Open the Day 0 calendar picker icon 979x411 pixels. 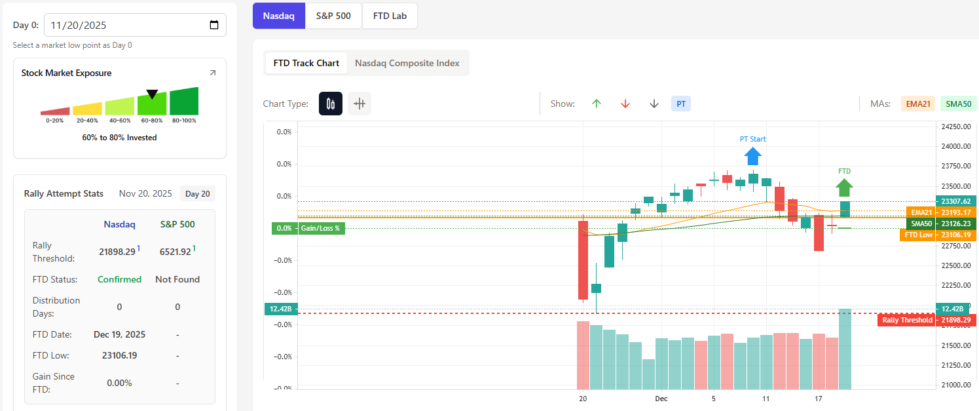point(214,26)
